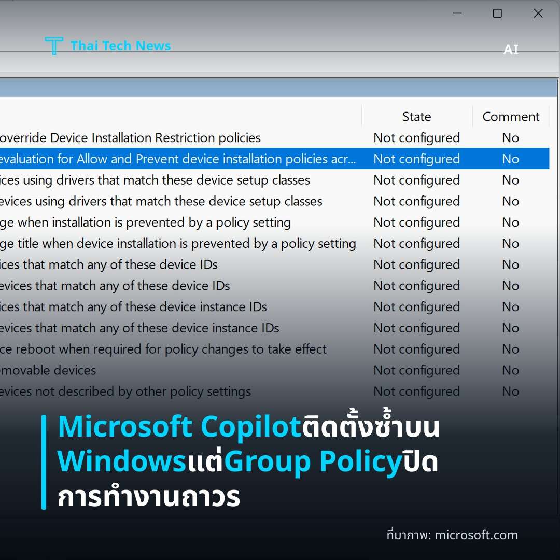Viewport: 560px width, 560px height.
Task: Sort the list by the Comment column header
Action: [511, 117]
